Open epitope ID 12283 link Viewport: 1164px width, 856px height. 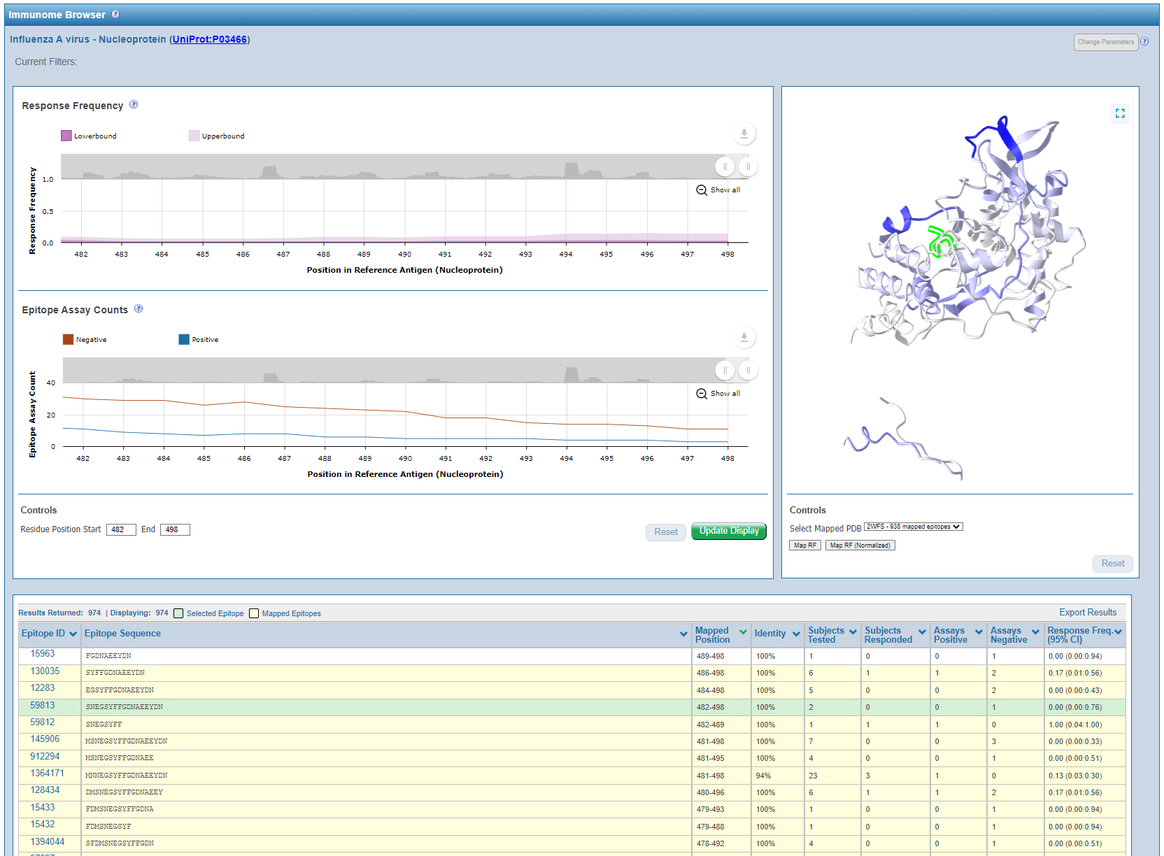point(42,688)
